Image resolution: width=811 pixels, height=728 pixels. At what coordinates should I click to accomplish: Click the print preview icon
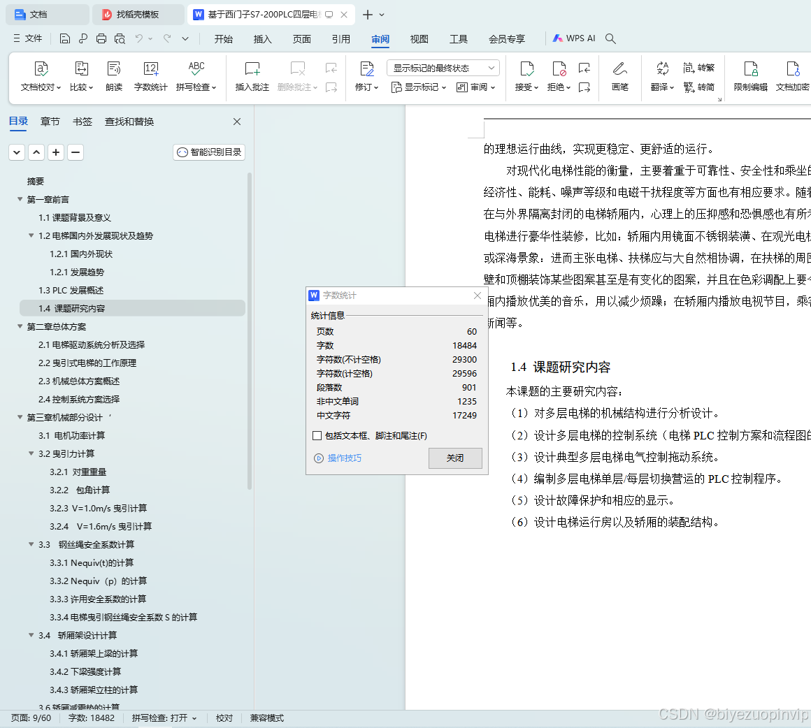tap(120, 38)
